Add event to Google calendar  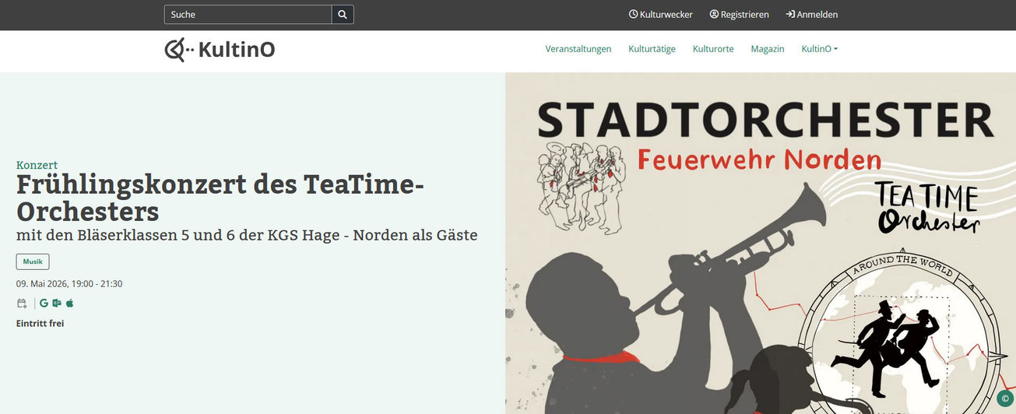click(44, 303)
